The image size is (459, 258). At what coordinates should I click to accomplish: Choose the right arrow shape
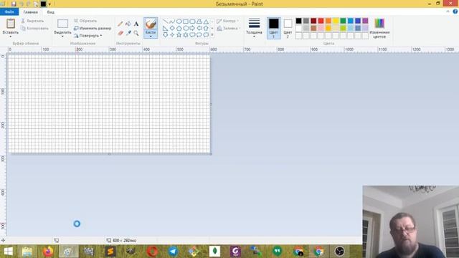(x=192, y=28)
